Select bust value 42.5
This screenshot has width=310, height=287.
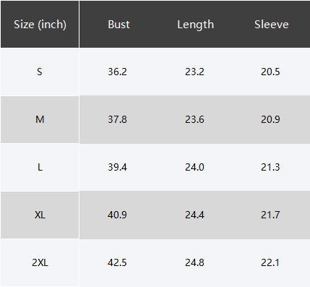pyautogui.click(x=117, y=262)
